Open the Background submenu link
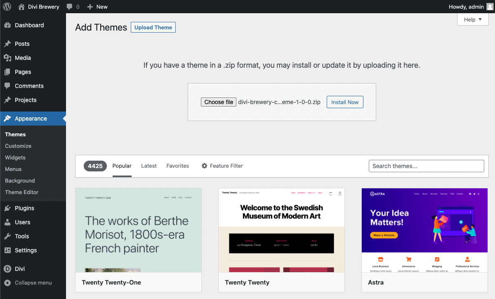This screenshot has height=299, width=495. (20, 180)
